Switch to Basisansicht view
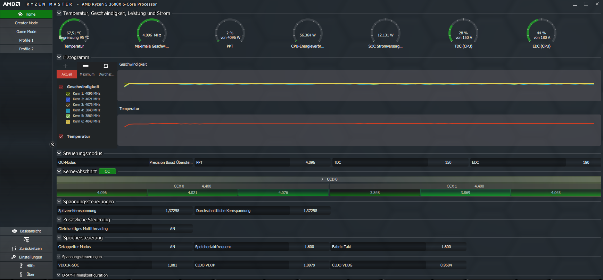The height and width of the screenshot is (280, 603). [26, 231]
